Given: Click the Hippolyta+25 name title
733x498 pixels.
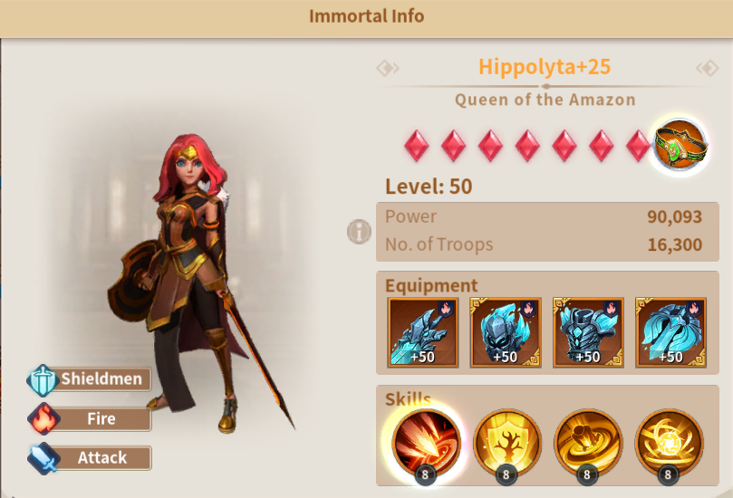Looking at the screenshot, I should 545,67.
